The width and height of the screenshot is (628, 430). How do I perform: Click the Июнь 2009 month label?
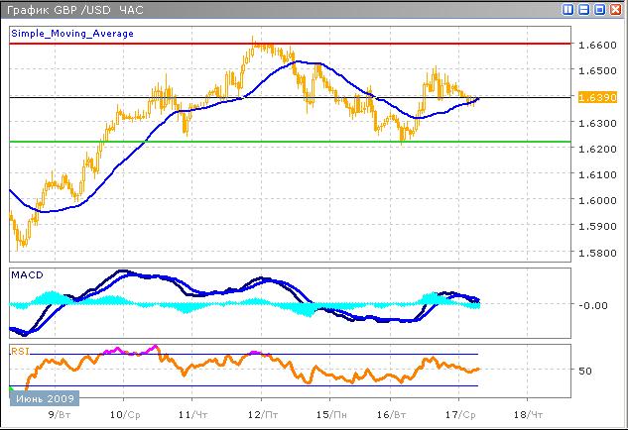coord(44,398)
